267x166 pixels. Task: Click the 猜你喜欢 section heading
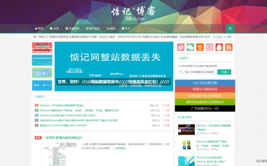pyautogui.click(x=185, y=117)
